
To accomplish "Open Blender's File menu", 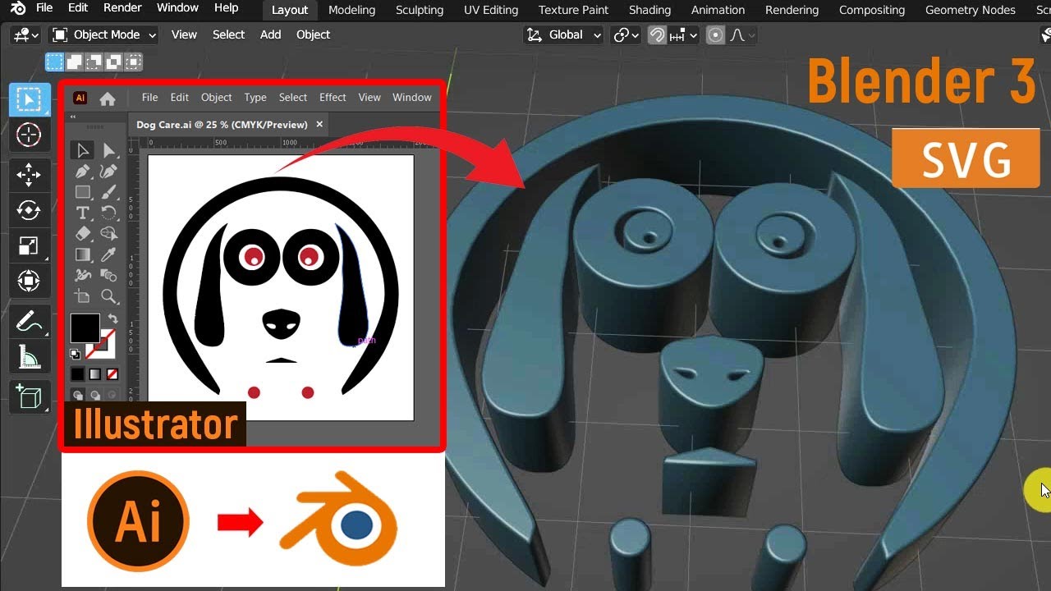I will (44, 8).
